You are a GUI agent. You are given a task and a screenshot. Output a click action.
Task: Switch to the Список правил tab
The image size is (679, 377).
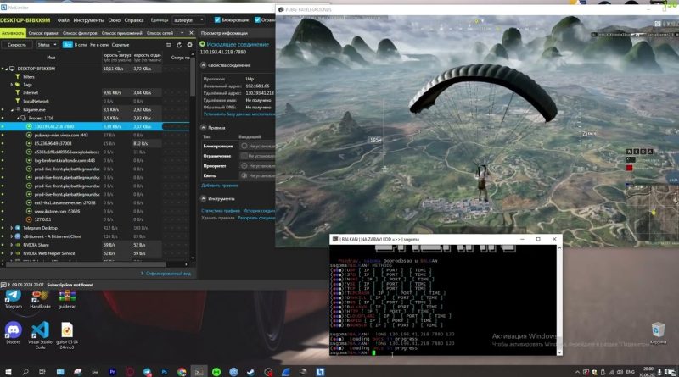(43, 33)
